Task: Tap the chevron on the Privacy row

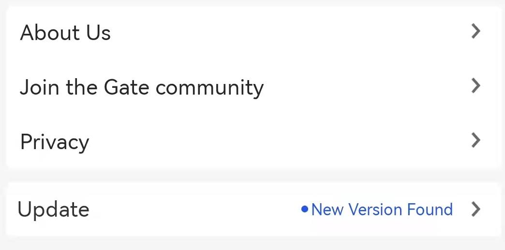Action: (x=476, y=141)
